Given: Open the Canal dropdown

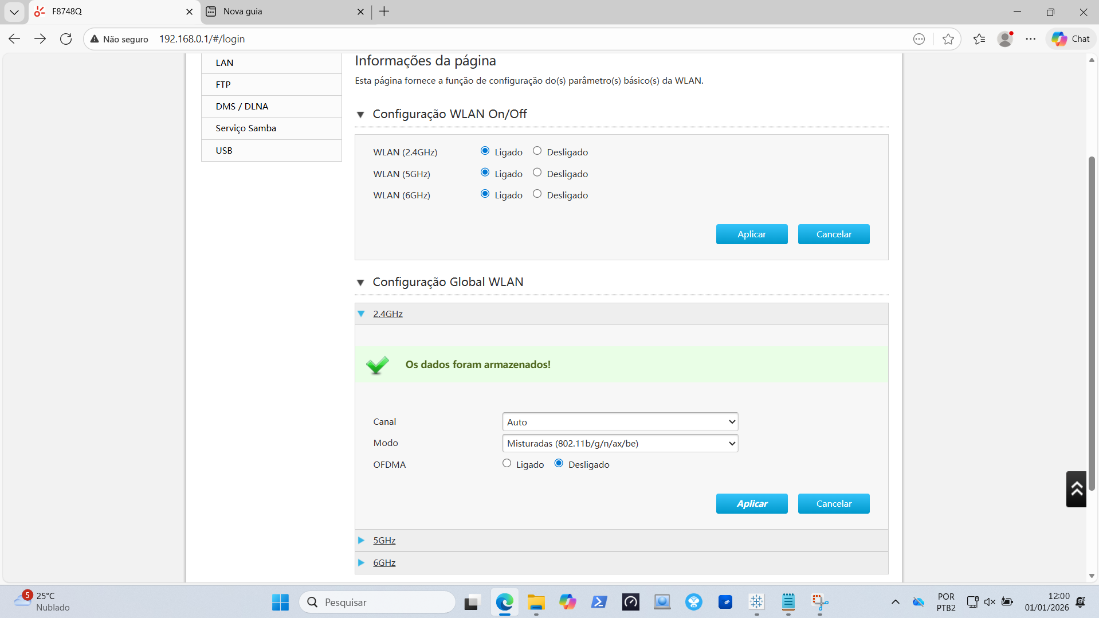Looking at the screenshot, I should coord(619,422).
